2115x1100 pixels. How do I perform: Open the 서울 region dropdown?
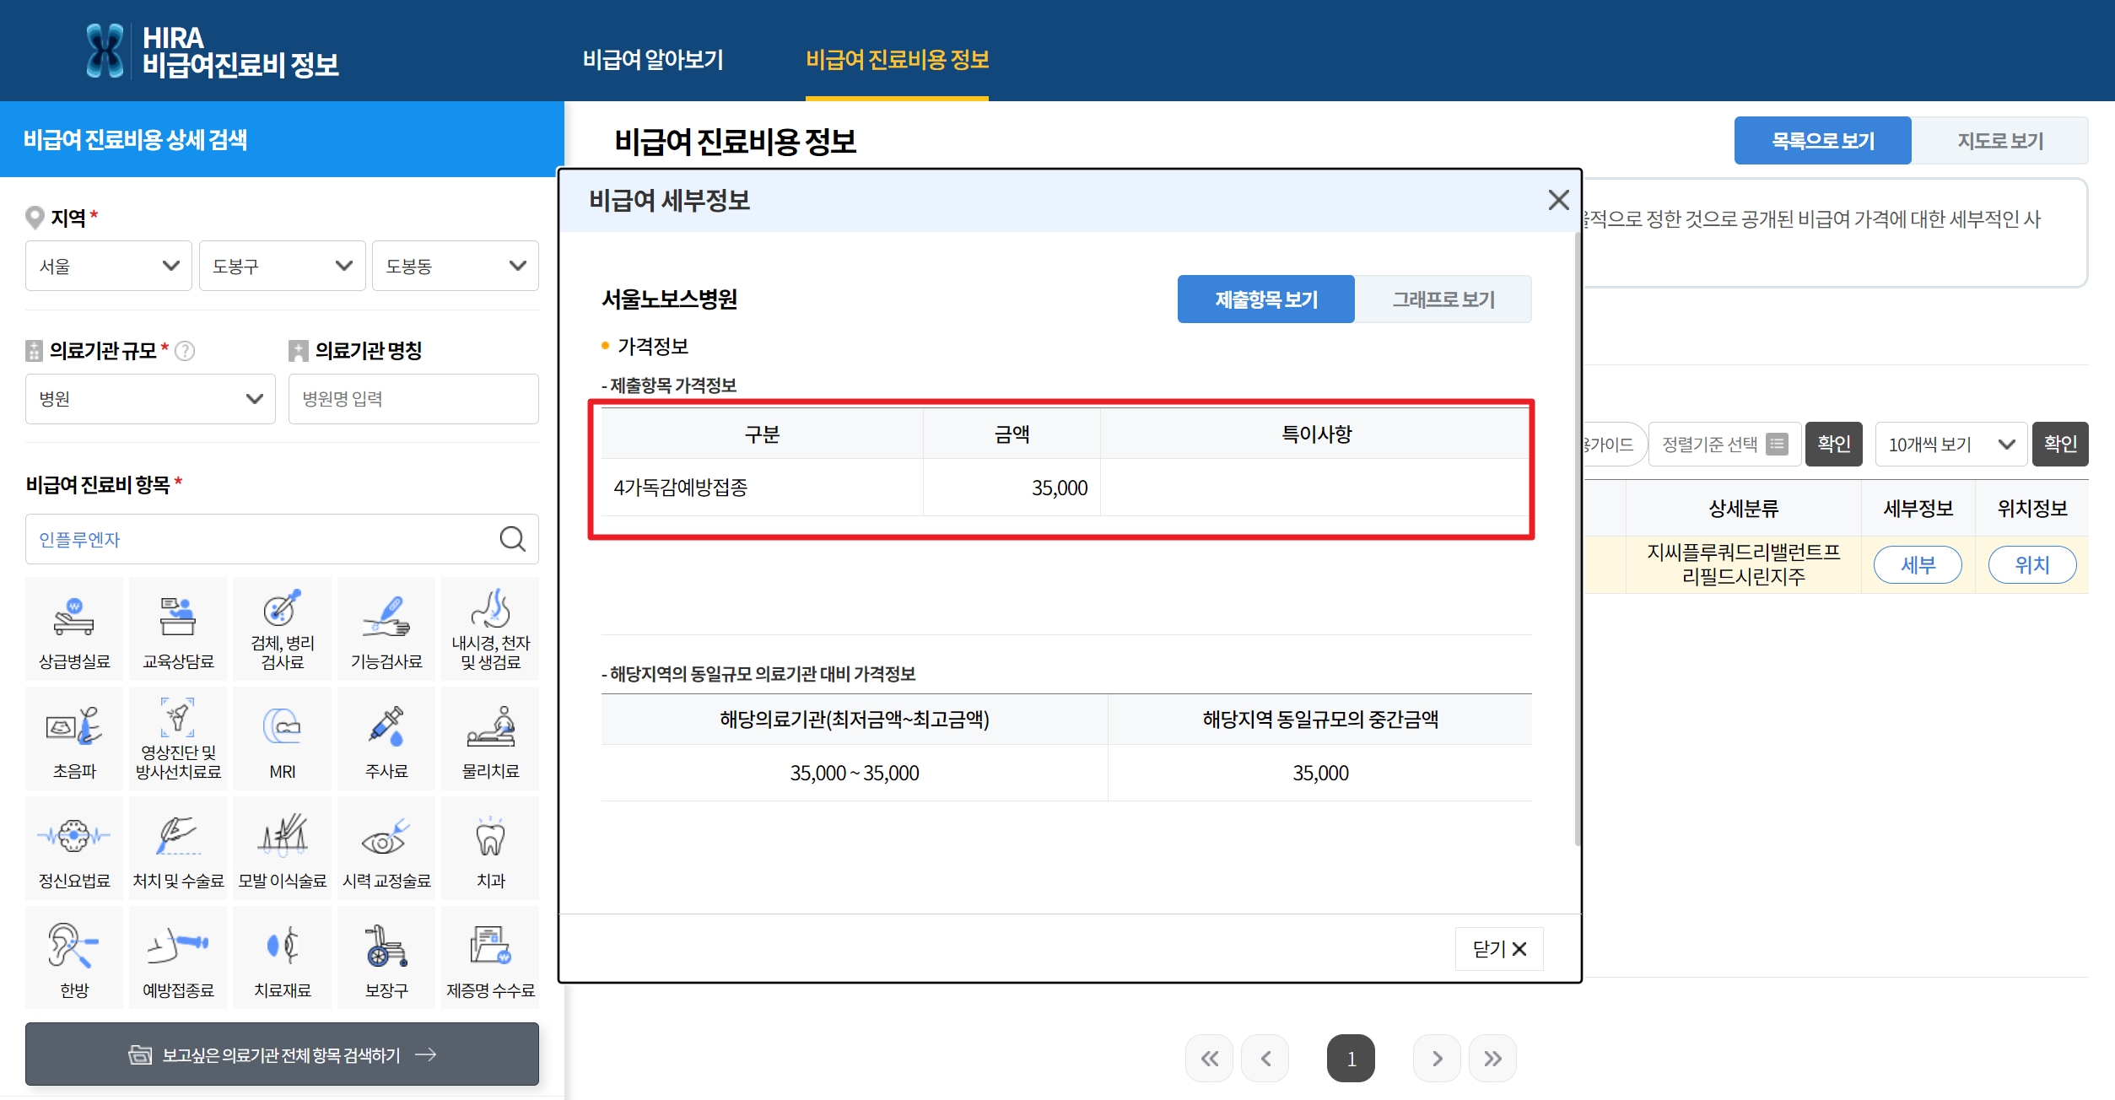click(109, 267)
